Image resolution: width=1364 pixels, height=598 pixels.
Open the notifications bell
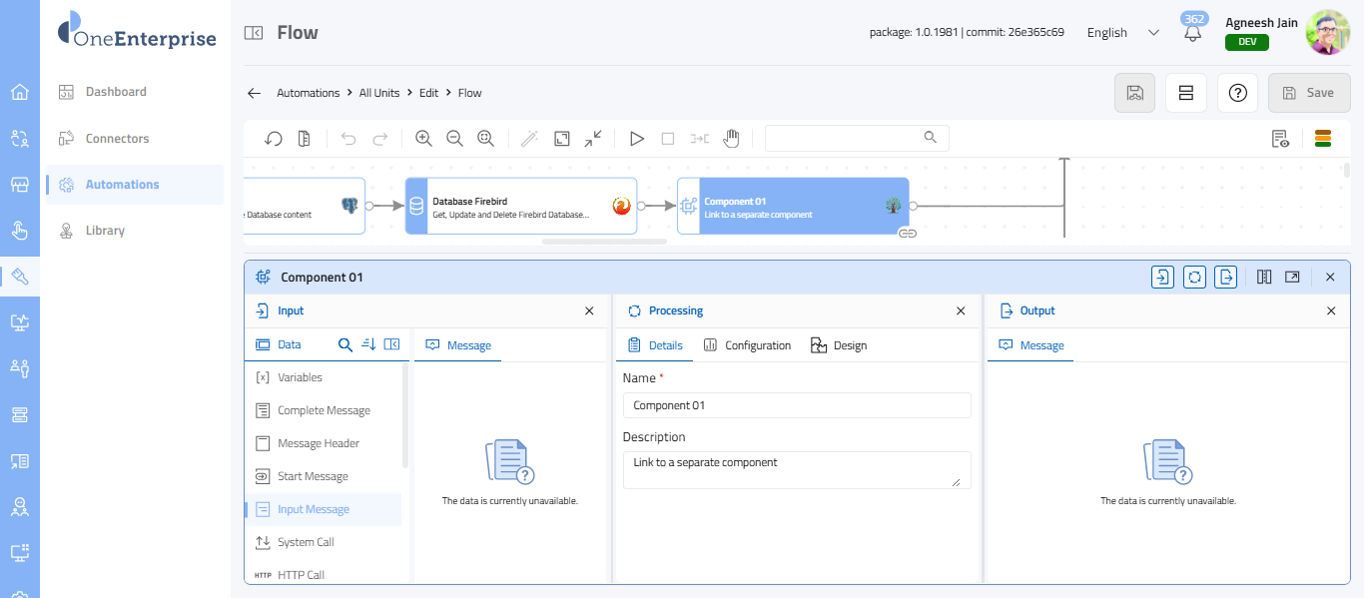pos(1192,33)
